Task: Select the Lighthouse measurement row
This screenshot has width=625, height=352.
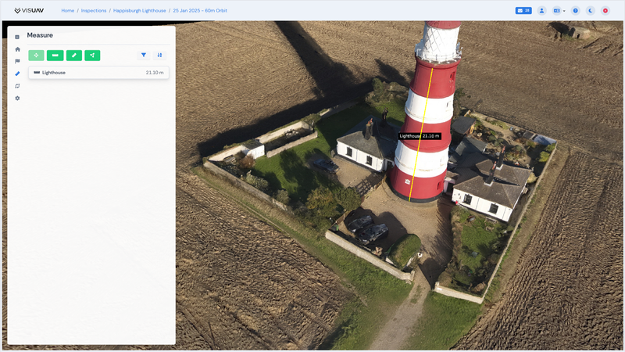Action: coord(98,73)
